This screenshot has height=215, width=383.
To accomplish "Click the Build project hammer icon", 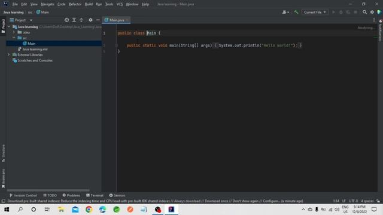I will (296, 12).
